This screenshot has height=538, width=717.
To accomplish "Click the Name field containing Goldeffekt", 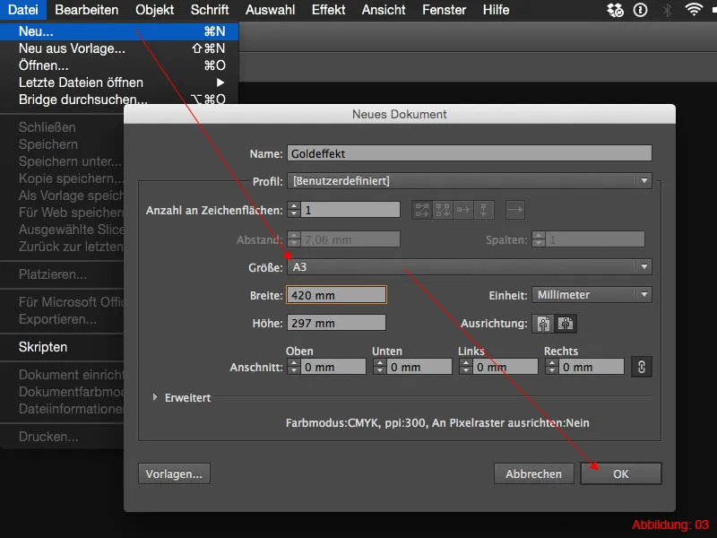I will tap(469, 153).
